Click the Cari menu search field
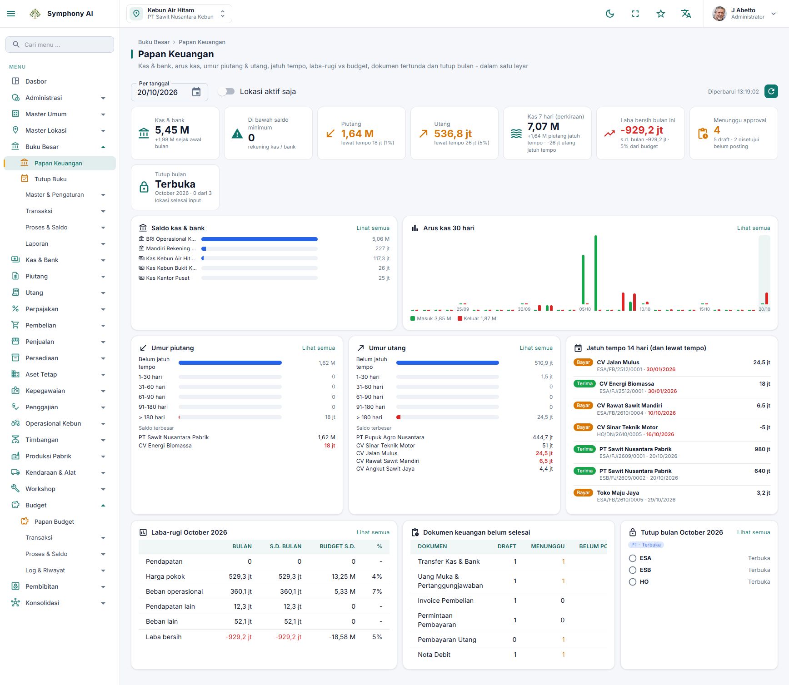789x685 pixels. point(60,45)
